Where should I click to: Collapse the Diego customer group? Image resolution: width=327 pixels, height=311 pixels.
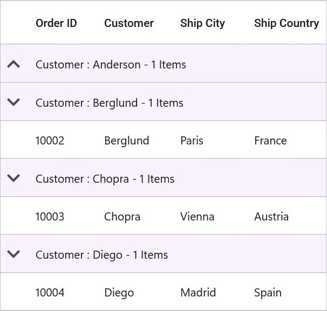pyautogui.click(x=13, y=254)
